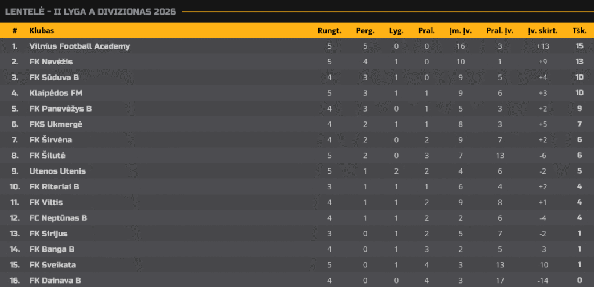The height and width of the screenshot is (287, 594).
Task: Select FK Sūduva B in the table
Action: [54, 77]
